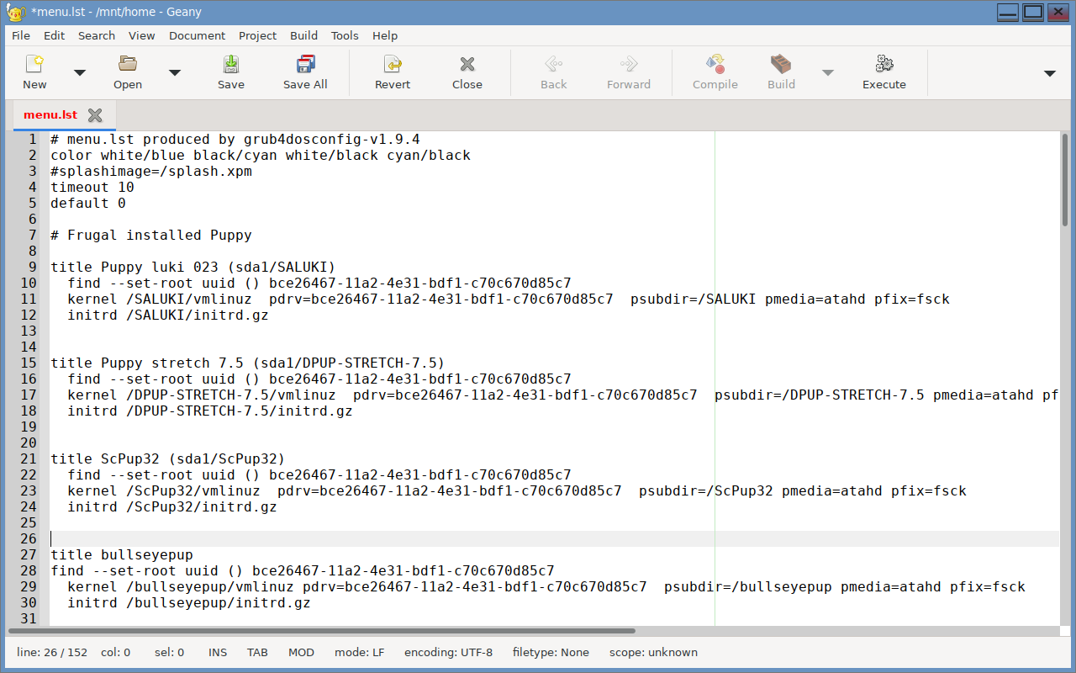Click 'MOD' indicator in status bar

[x=301, y=652]
